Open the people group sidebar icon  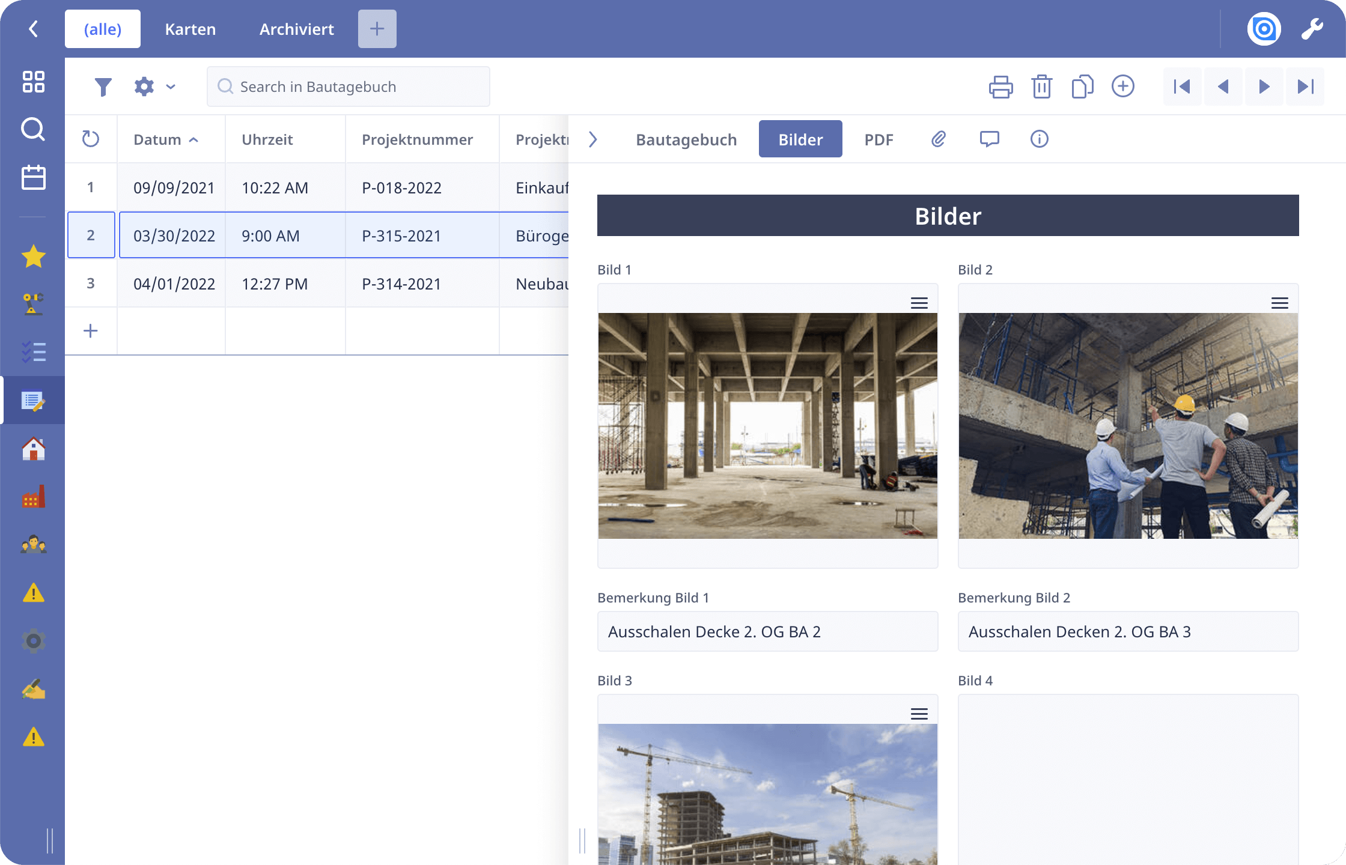(x=34, y=545)
